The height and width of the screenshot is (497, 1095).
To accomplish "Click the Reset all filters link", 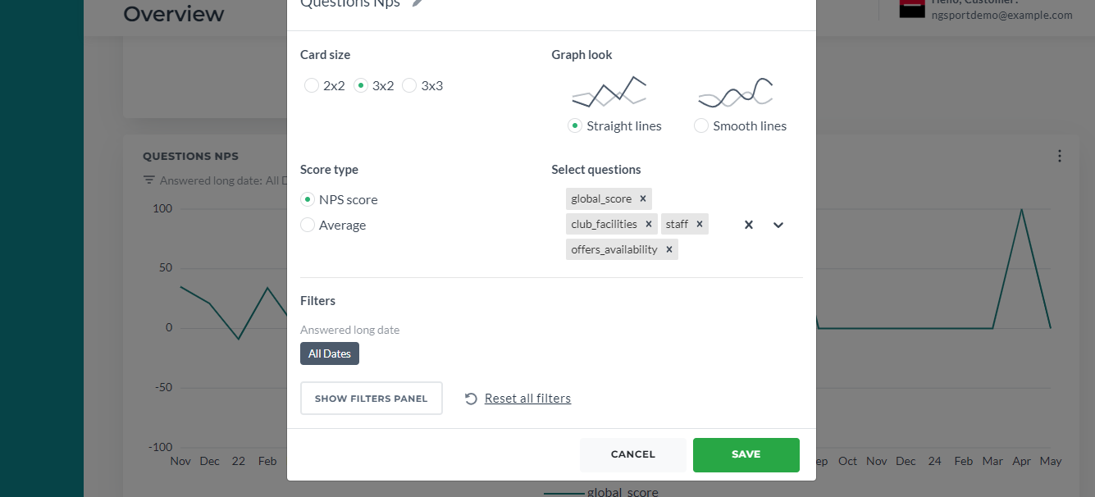I will [x=527, y=399].
